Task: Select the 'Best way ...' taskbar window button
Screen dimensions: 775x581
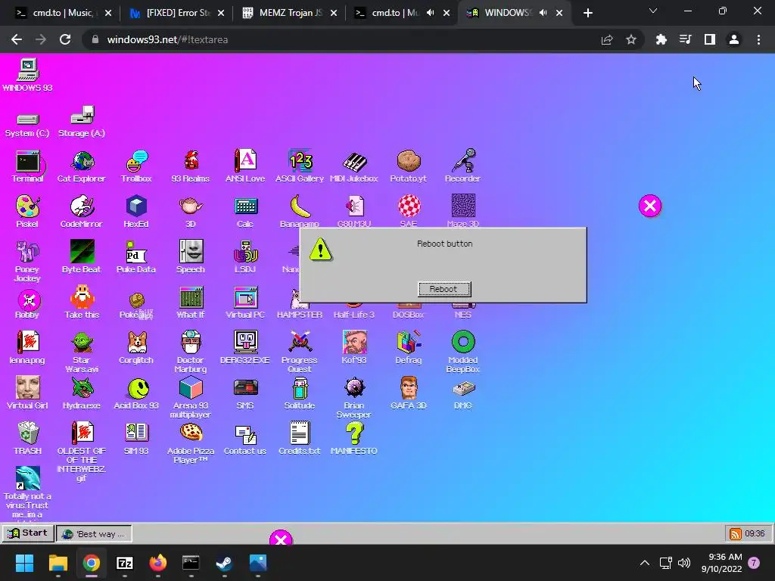Action: (x=94, y=533)
